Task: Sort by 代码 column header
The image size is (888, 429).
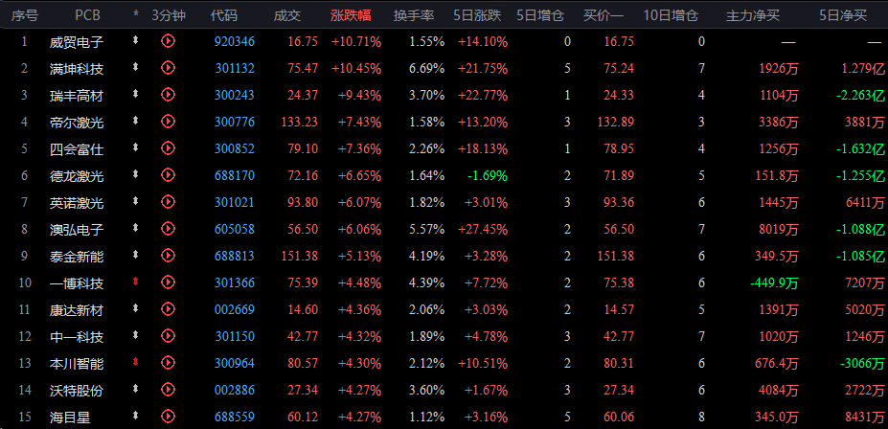Action: [x=224, y=16]
